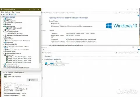Collapse the Папки (7) group in Explorer
140x105 pixels.
click(x=45, y=56)
